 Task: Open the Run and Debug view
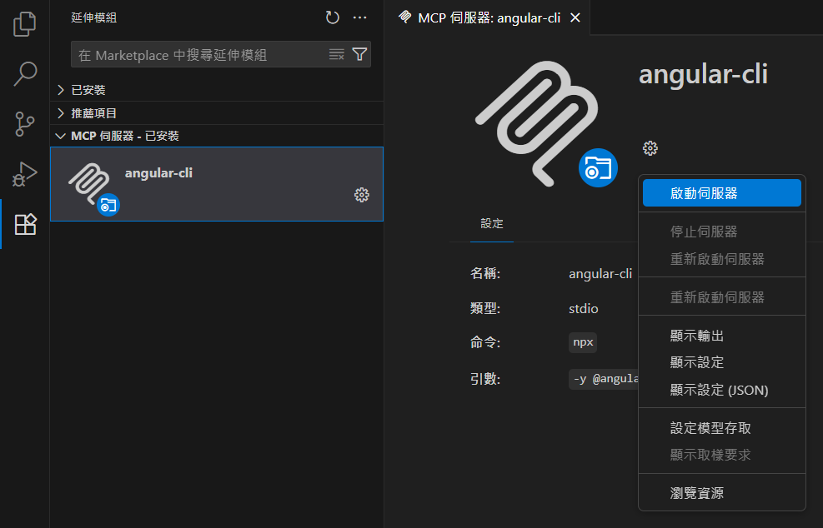click(24, 174)
